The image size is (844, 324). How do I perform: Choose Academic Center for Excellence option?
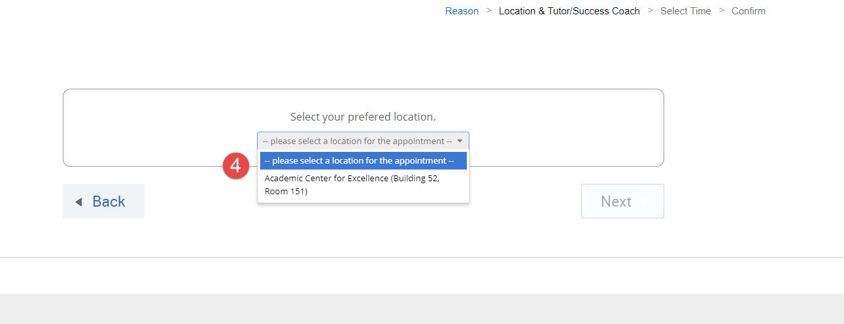[363, 185]
